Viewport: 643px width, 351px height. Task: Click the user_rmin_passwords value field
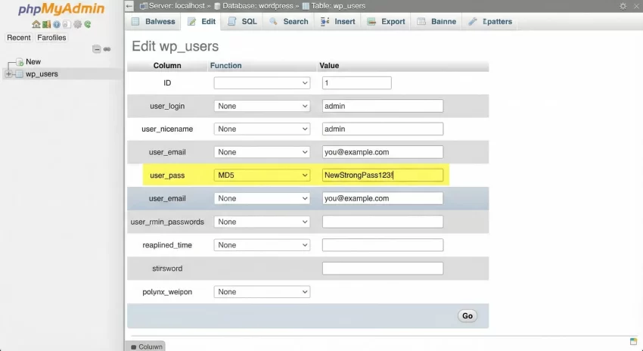383,222
